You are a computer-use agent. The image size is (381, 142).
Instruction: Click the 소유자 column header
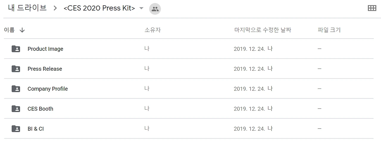152,30
